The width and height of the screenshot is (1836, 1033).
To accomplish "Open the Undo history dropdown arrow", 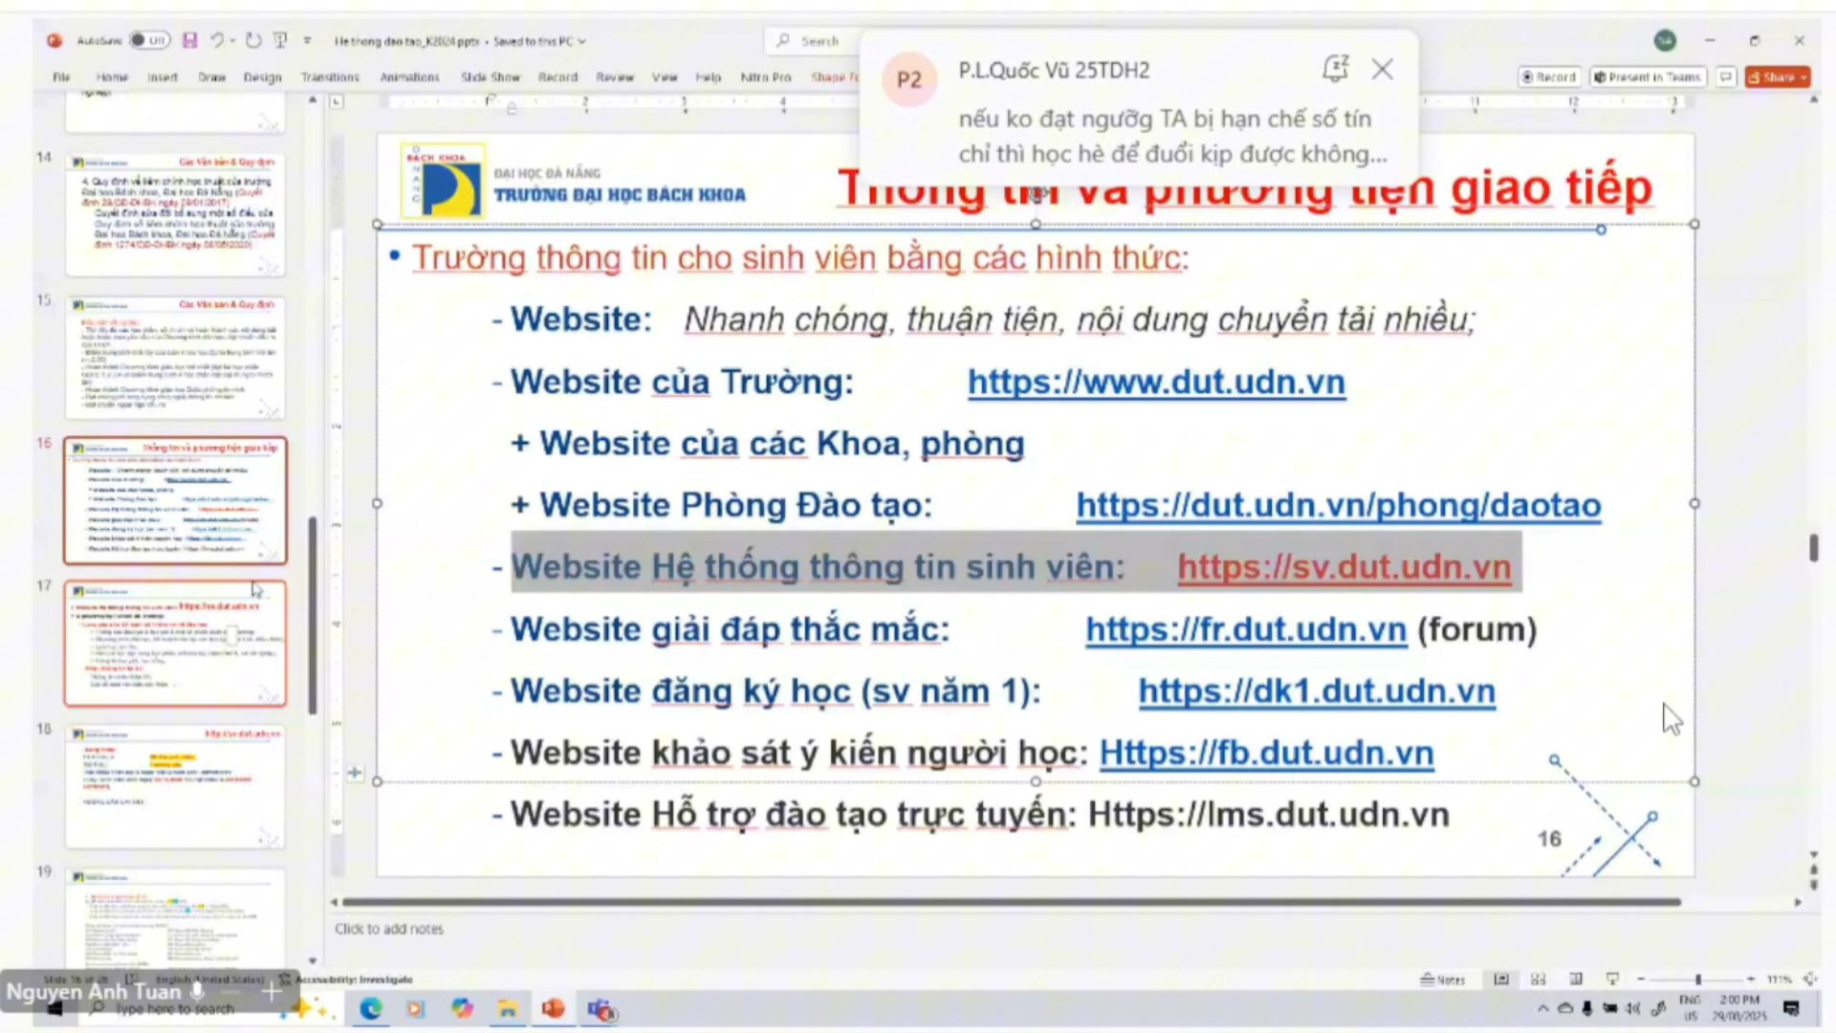I will 232,41.
